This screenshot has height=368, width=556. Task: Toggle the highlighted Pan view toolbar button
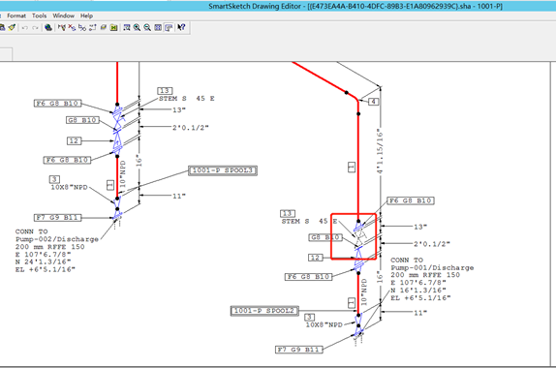(x=169, y=27)
